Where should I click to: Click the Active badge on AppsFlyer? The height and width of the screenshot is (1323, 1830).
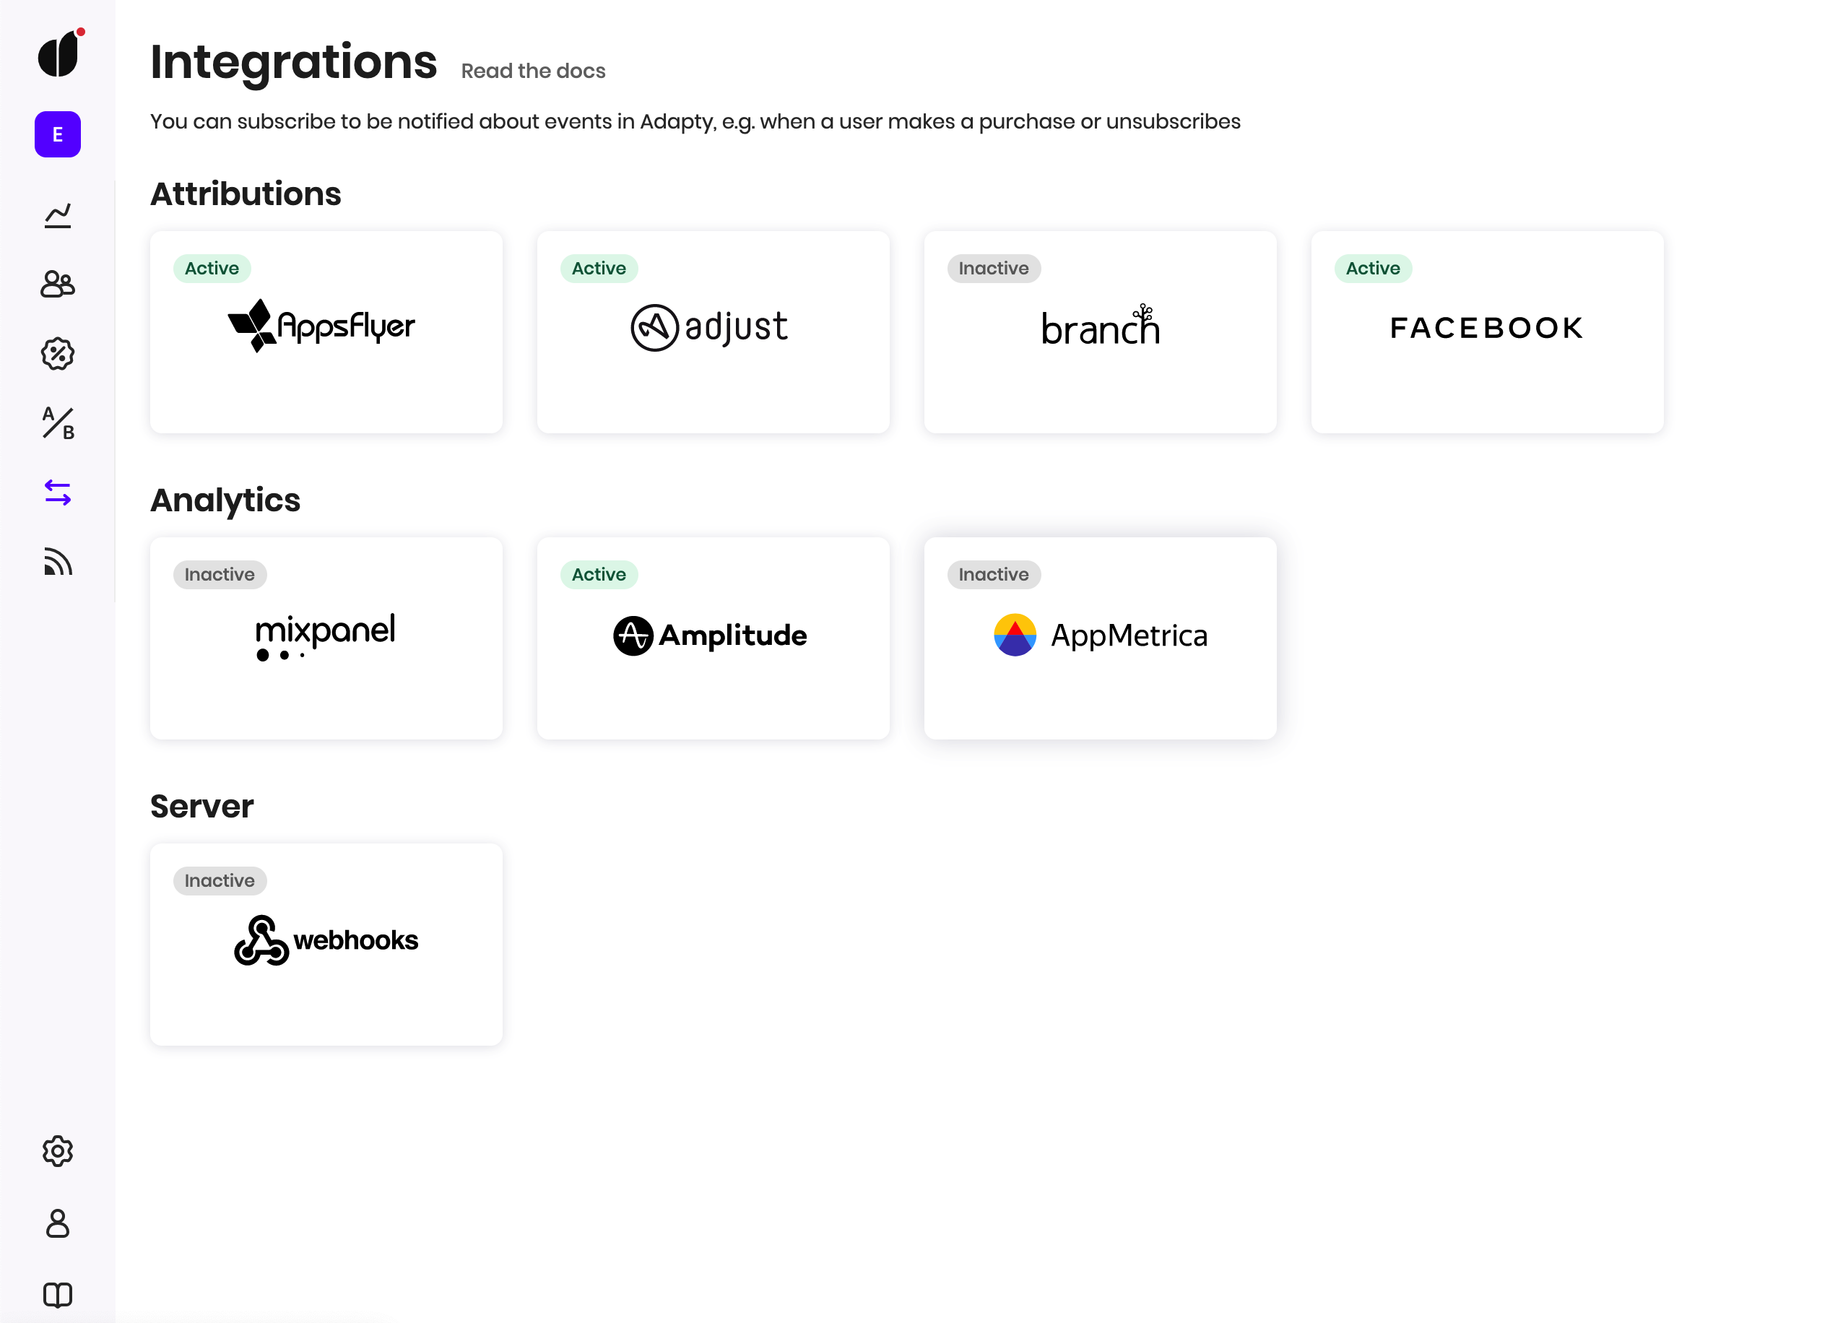click(x=212, y=269)
